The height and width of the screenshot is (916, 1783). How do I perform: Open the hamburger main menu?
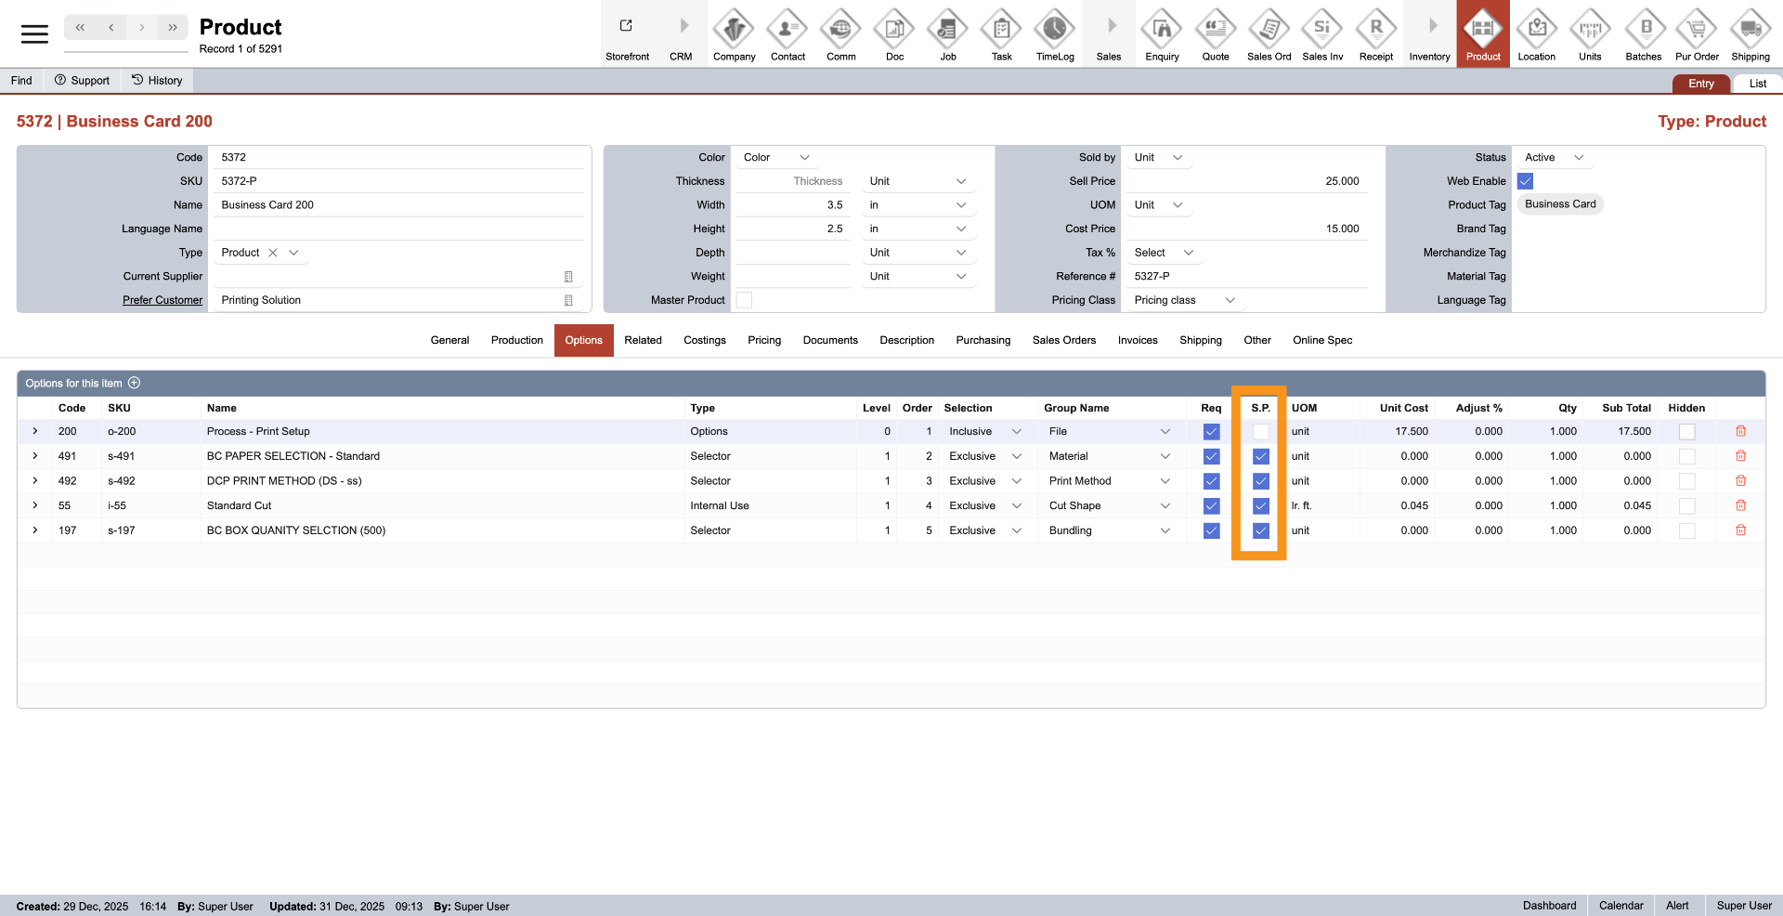point(34,34)
